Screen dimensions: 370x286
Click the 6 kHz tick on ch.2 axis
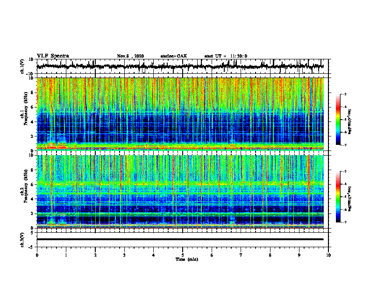tap(32, 185)
